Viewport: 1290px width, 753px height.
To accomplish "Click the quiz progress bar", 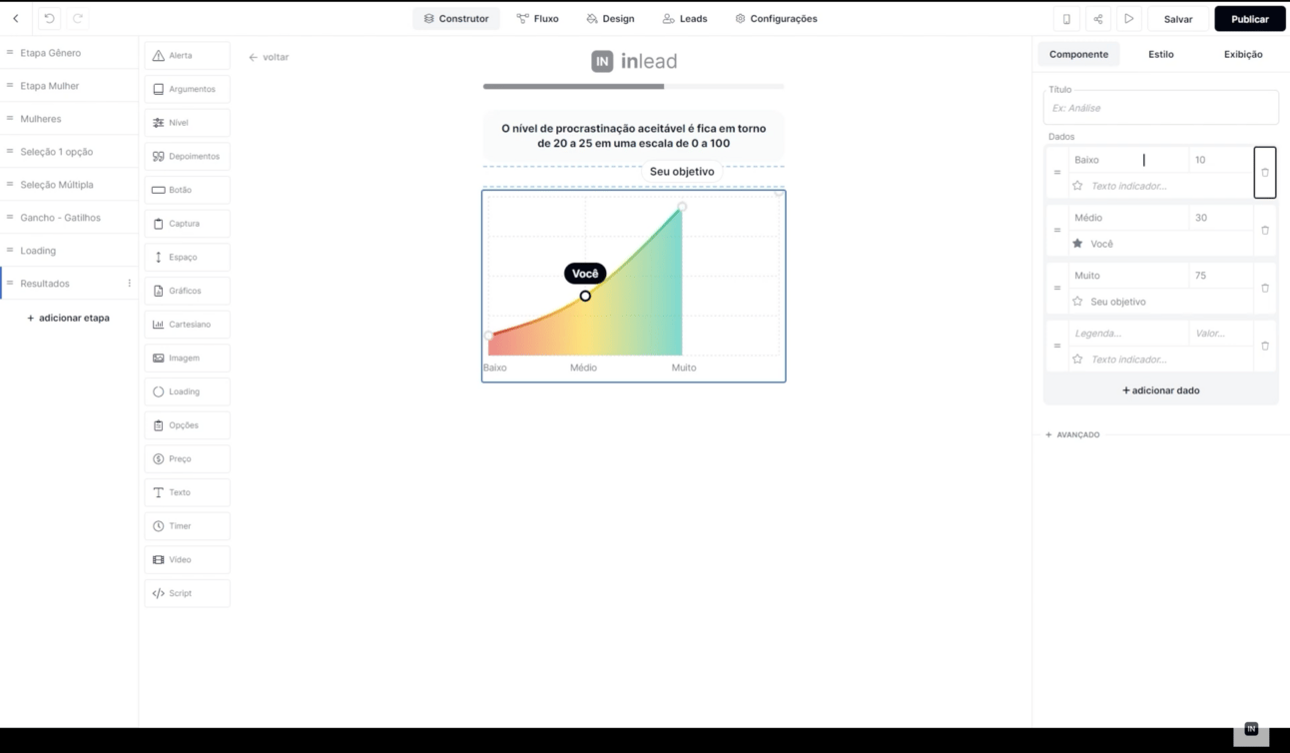I will pyautogui.click(x=633, y=87).
